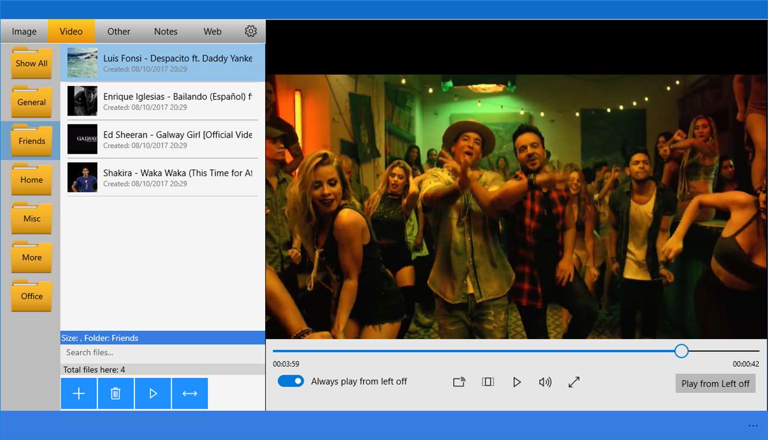768x440 pixels.
Task: Click the volume speaker icon
Action: 545,382
